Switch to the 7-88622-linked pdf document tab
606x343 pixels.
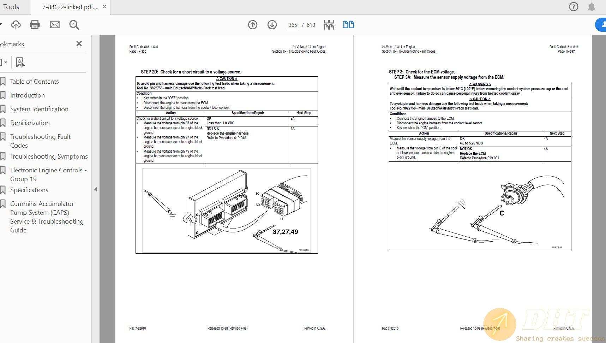click(x=70, y=7)
